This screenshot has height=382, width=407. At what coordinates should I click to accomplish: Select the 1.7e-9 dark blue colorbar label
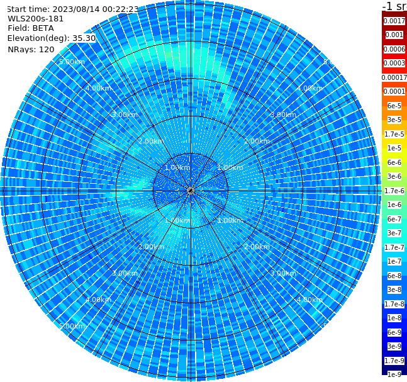[394, 361]
